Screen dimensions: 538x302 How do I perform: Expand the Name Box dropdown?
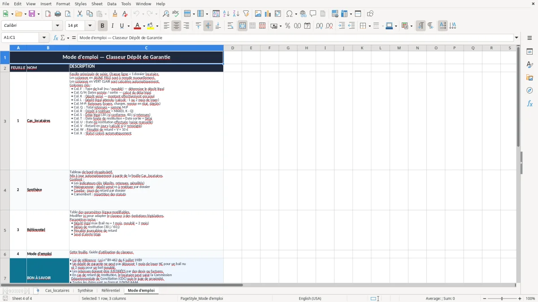(44, 38)
